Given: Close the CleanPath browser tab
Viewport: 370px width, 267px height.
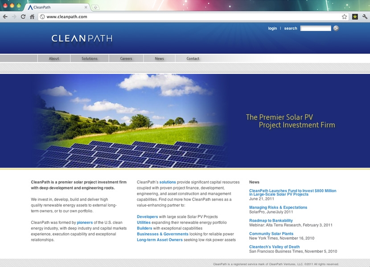Looking at the screenshot, I should point(86,7).
